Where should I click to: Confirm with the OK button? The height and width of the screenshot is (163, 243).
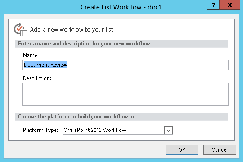[182, 149]
